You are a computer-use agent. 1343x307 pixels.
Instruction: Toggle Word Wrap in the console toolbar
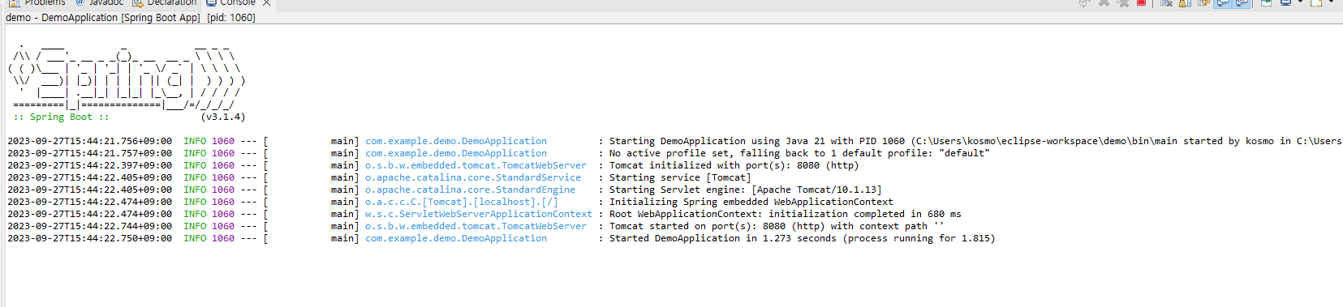coord(1203,2)
